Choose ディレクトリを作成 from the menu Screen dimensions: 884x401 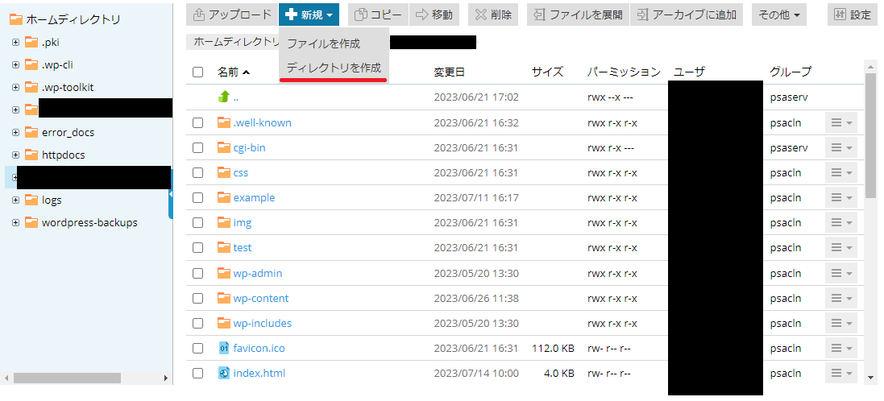(334, 68)
